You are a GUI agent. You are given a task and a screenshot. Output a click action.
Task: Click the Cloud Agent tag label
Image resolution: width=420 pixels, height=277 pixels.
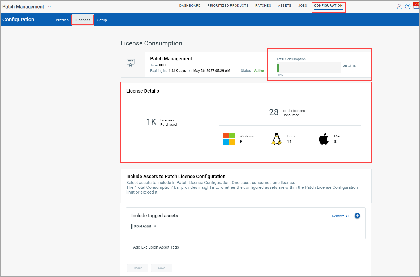[x=142, y=226]
